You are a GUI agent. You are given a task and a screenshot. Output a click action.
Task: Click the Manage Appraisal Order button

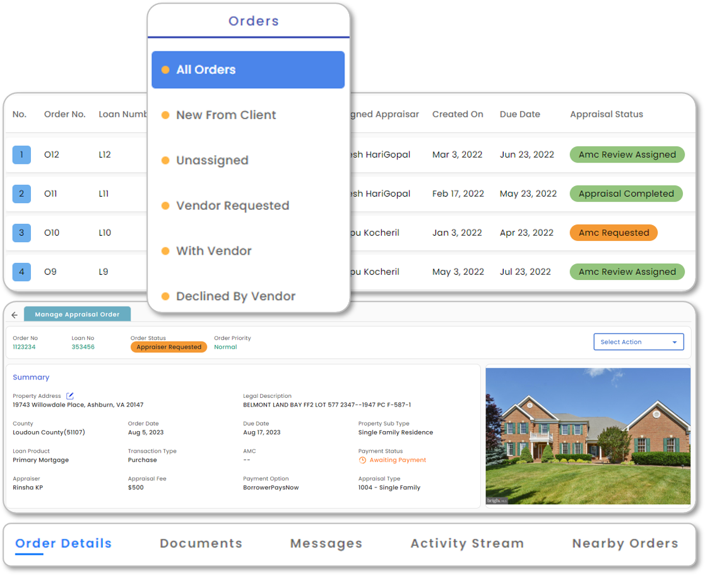(77, 313)
